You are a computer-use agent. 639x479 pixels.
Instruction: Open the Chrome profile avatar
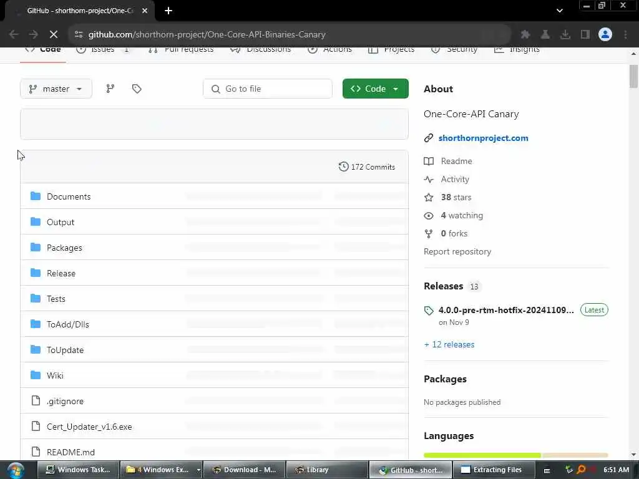click(x=605, y=35)
